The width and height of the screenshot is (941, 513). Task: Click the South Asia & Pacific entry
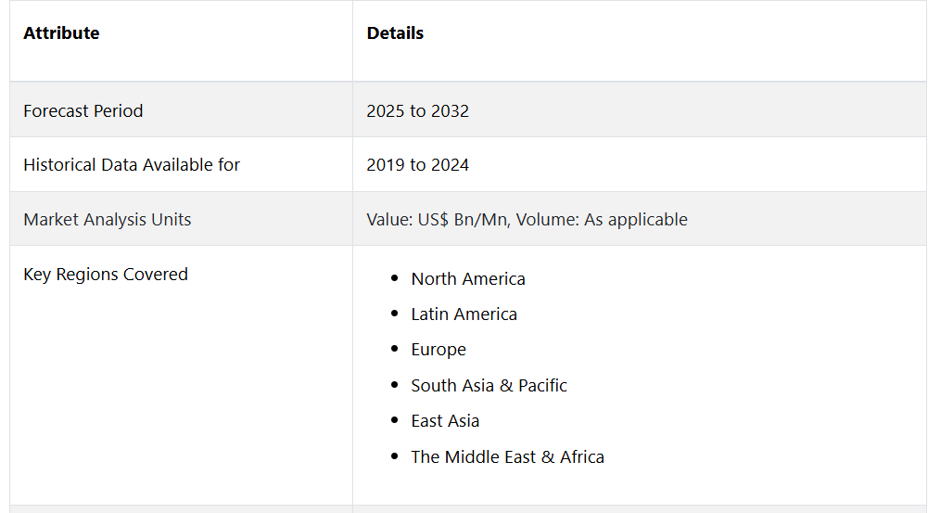490,386
